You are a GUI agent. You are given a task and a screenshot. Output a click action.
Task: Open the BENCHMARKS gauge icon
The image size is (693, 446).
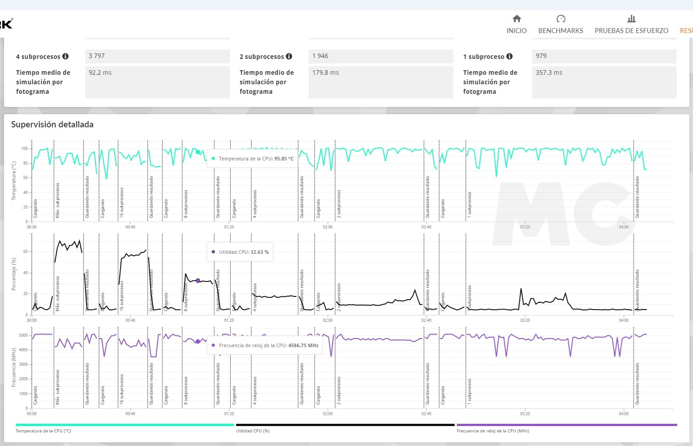pos(561,19)
